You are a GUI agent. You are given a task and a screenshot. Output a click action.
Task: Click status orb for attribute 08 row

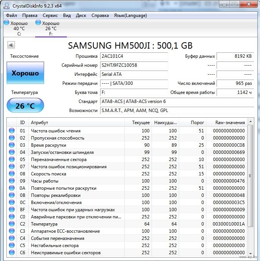coord(12,173)
